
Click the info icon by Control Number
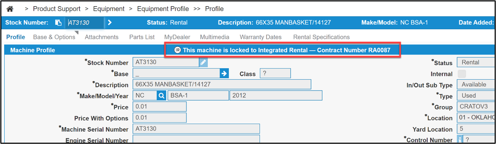point(460,140)
